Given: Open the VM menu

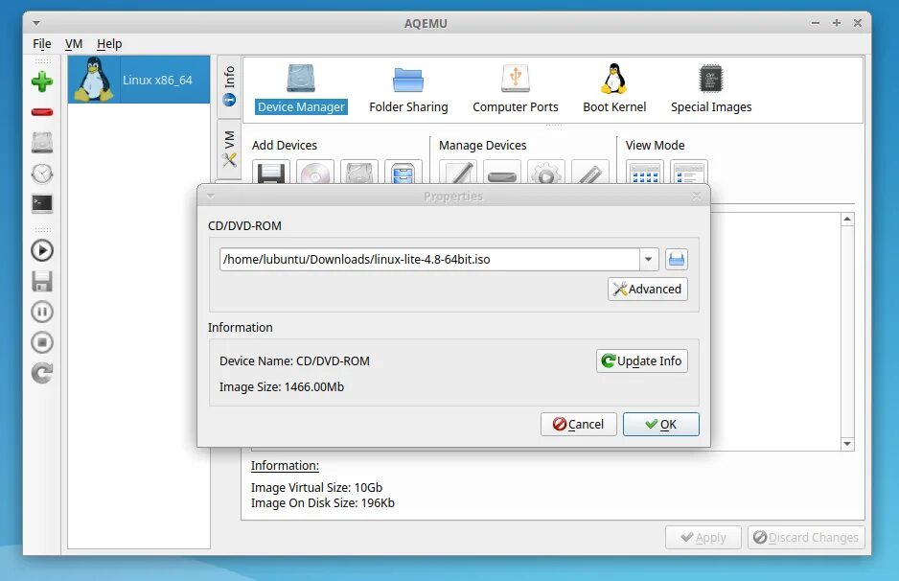Looking at the screenshot, I should (x=74, y=43).
